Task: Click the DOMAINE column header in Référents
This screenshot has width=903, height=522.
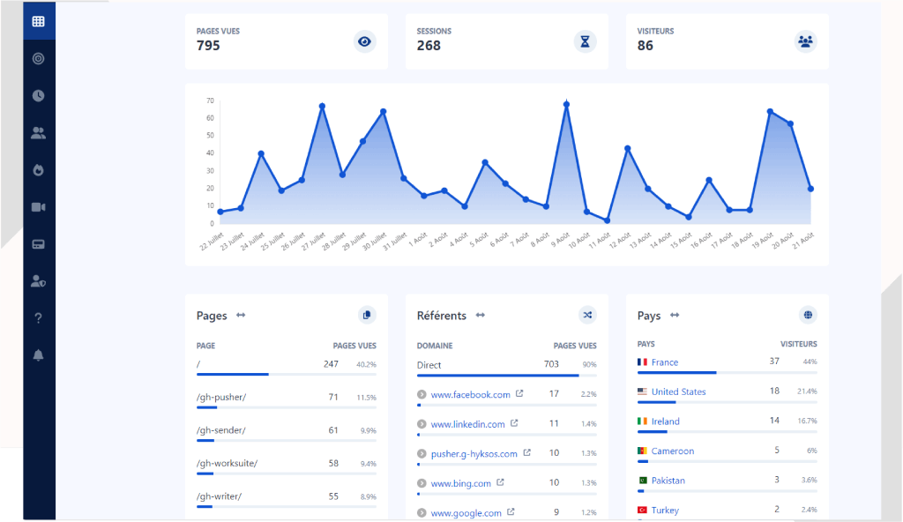Action: point(435,346)
